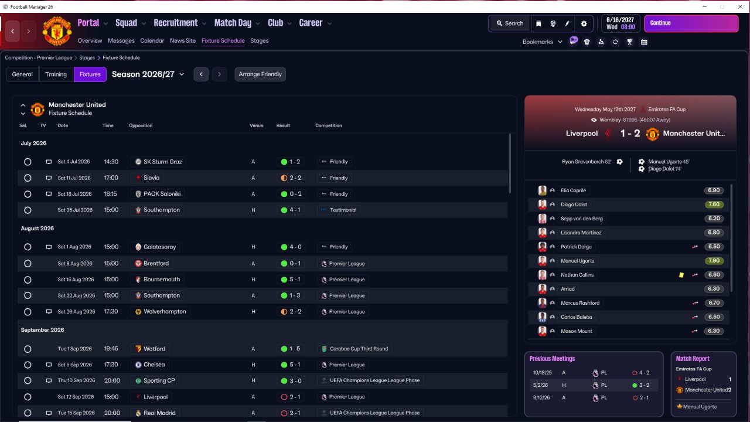Select the SK Sturm Graz fixture radio button

tap(28, 162)
